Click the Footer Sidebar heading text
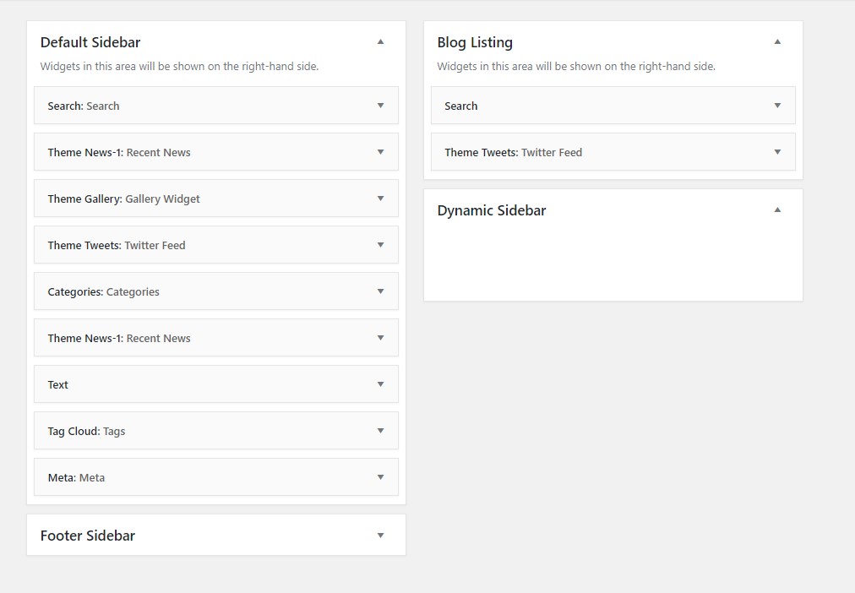 tap(88, 536)
